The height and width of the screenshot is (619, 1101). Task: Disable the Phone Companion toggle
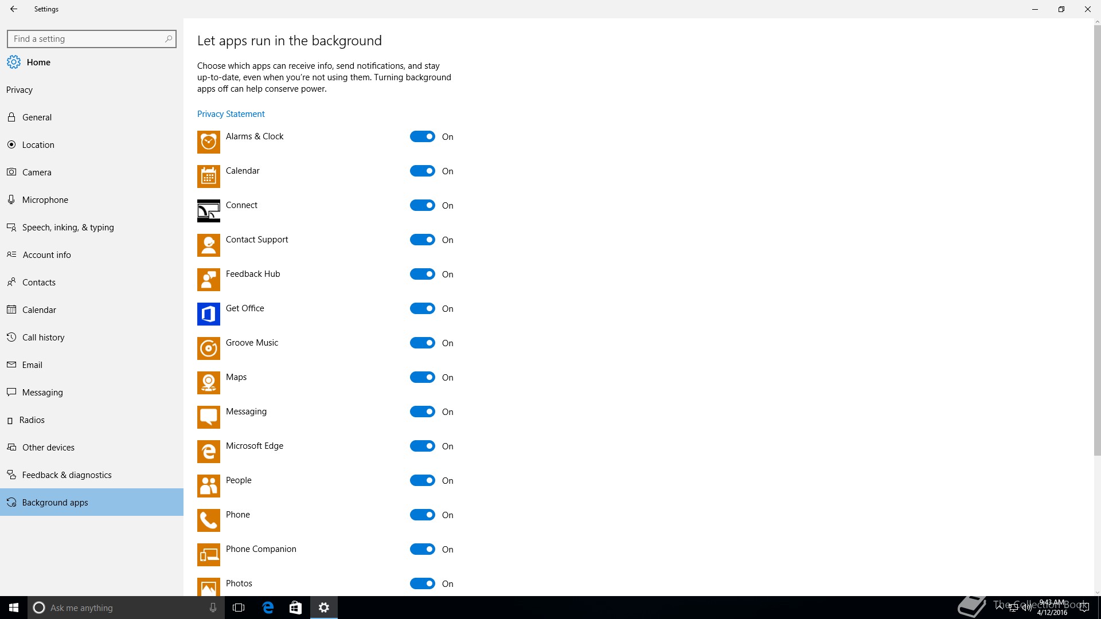click(423, 549)
